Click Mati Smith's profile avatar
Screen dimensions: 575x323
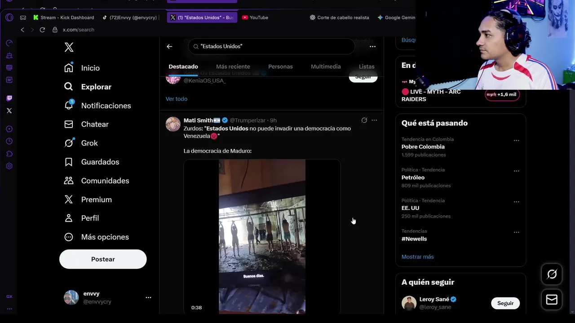pyautogui.click(x=173, y=124)
